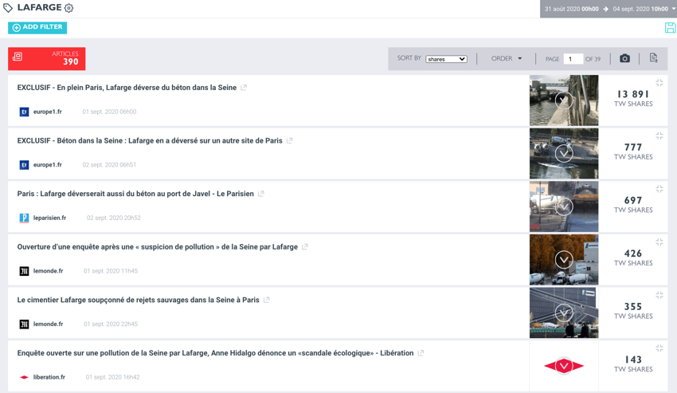Collapse the 697 shares article card
The height and width of the screenshot is (393, 677).
pos(659,189)
